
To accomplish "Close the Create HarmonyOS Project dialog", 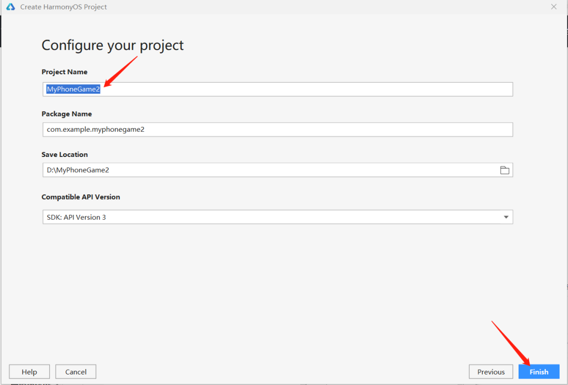I will pyautogui.click(x=553, y=7).
